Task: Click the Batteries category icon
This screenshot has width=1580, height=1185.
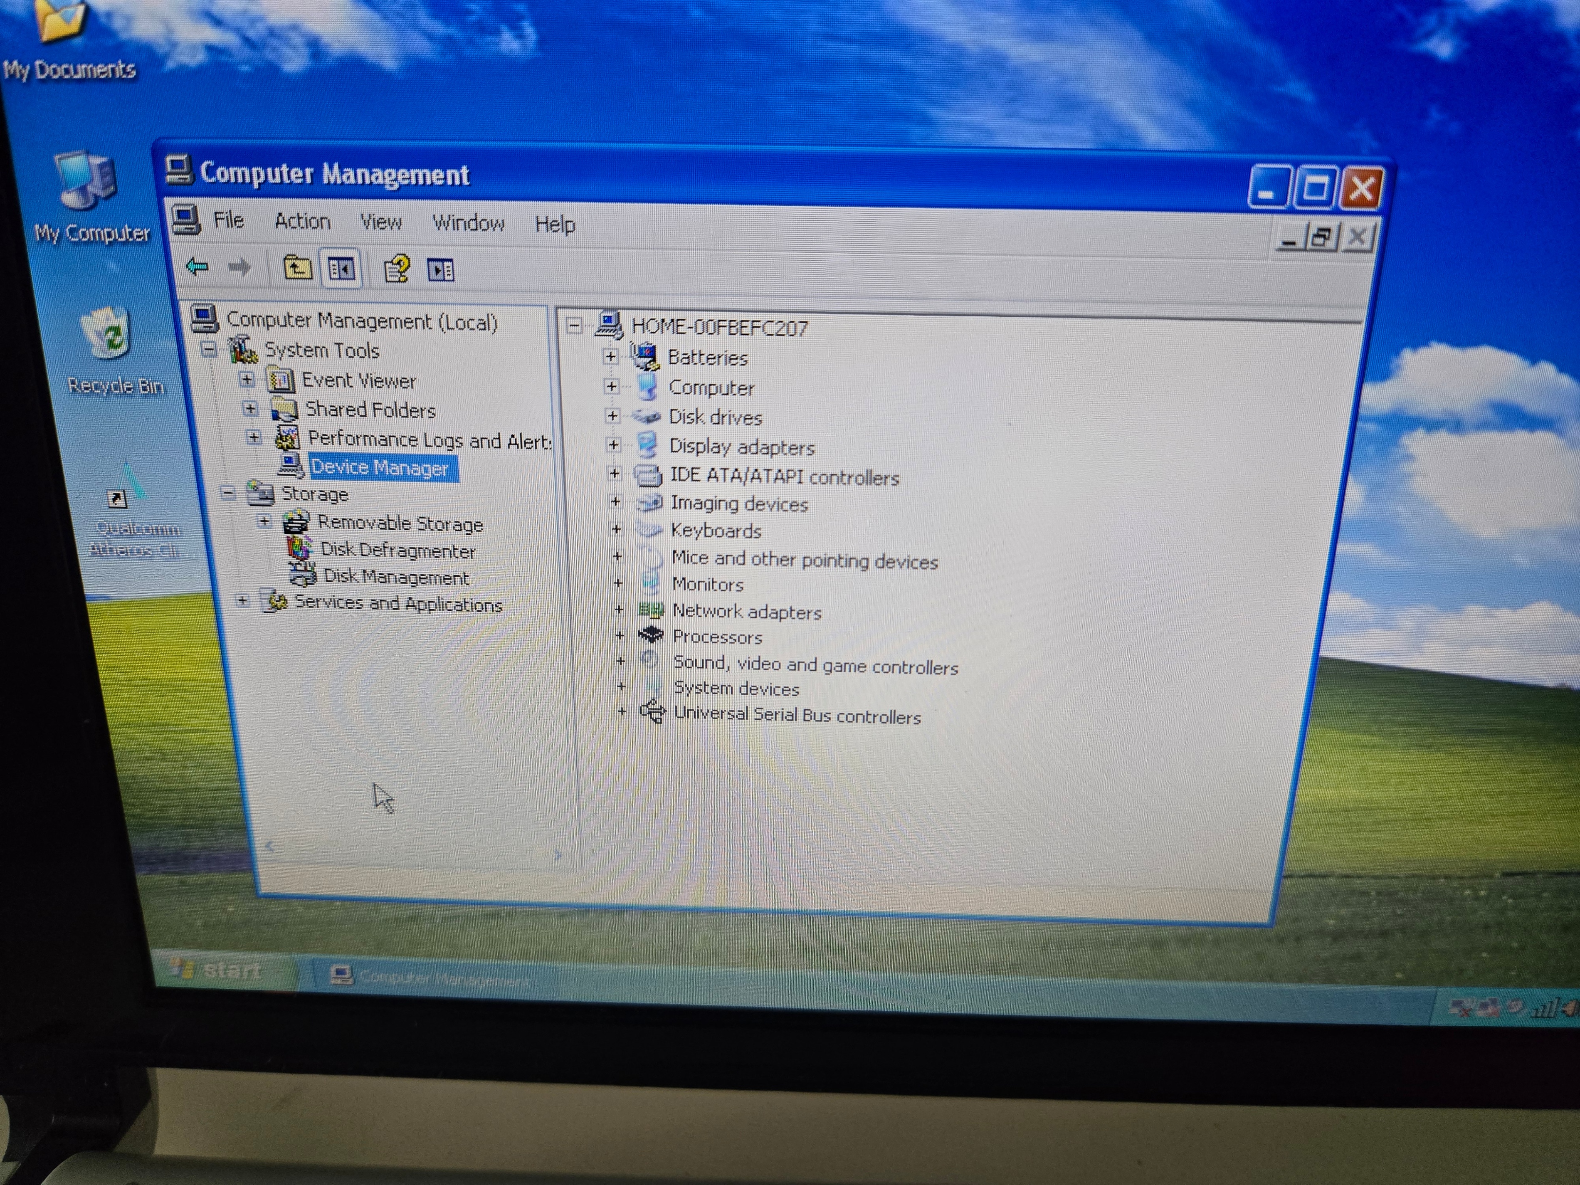Action: [645, 356]
